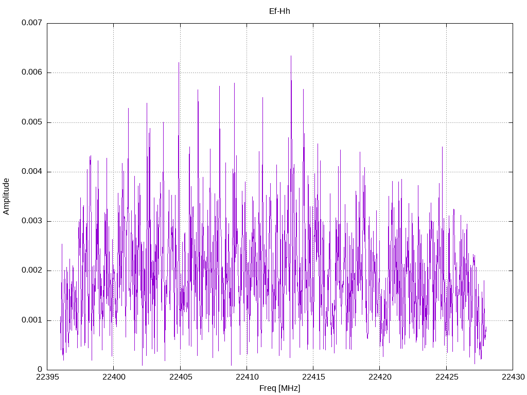
Task: Click the tallest spectrum peak near 22413 MHz
Action: click(291, 57)
